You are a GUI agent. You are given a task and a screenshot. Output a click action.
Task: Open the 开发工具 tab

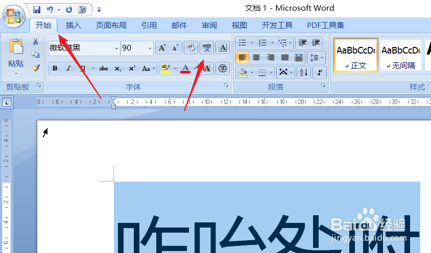[277, 26]
